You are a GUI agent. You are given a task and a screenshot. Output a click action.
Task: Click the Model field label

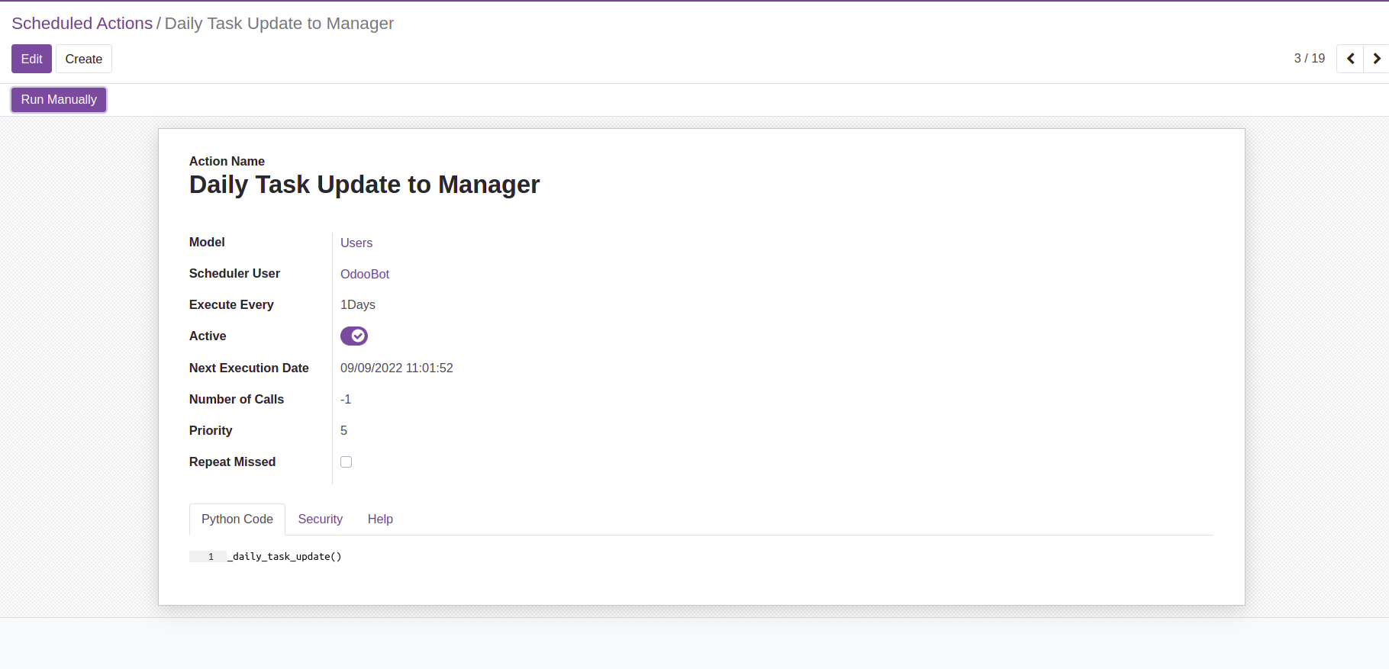point(207,242)
